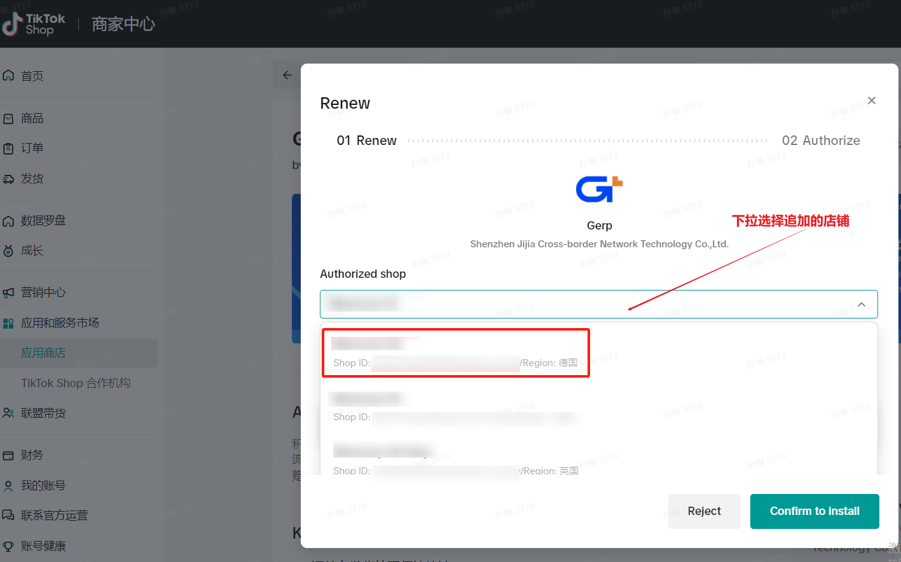Click the megaphone icon beside 营销中心
This screenshot has height=562, width=901.
(8, 293)
